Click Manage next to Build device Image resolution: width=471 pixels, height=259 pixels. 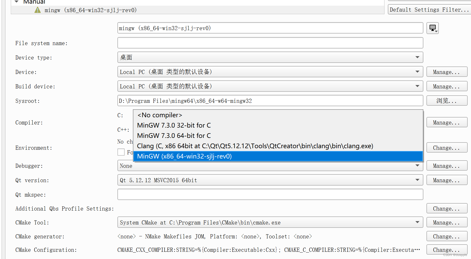(447, 86)
